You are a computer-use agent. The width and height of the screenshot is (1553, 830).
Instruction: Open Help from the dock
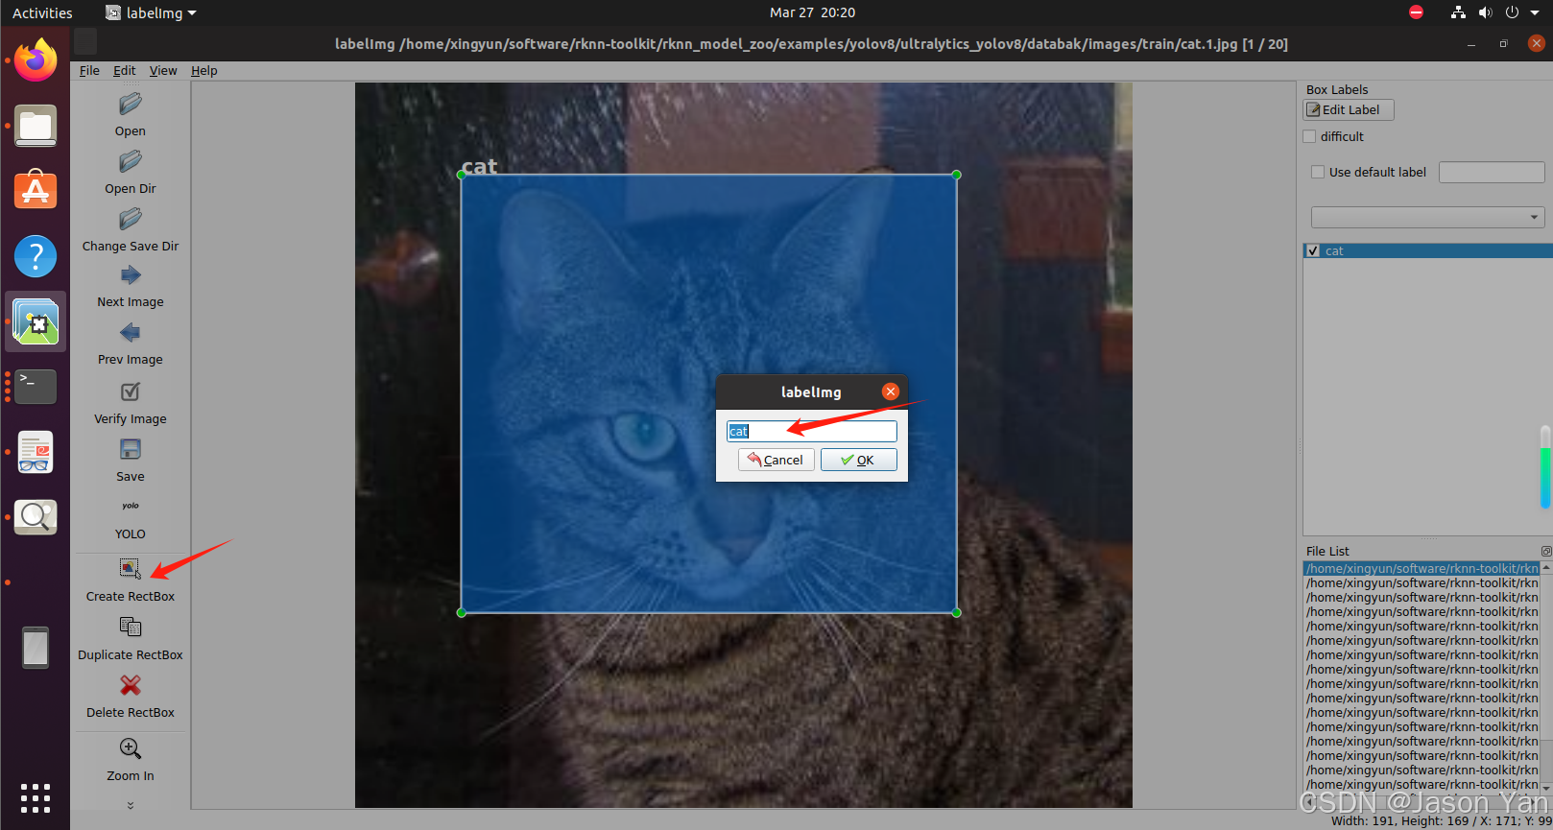pos(36,256)
